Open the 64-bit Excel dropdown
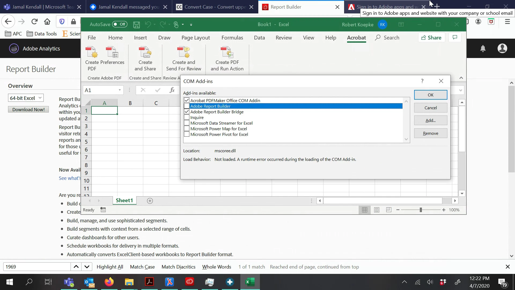 tap(26, 98)
